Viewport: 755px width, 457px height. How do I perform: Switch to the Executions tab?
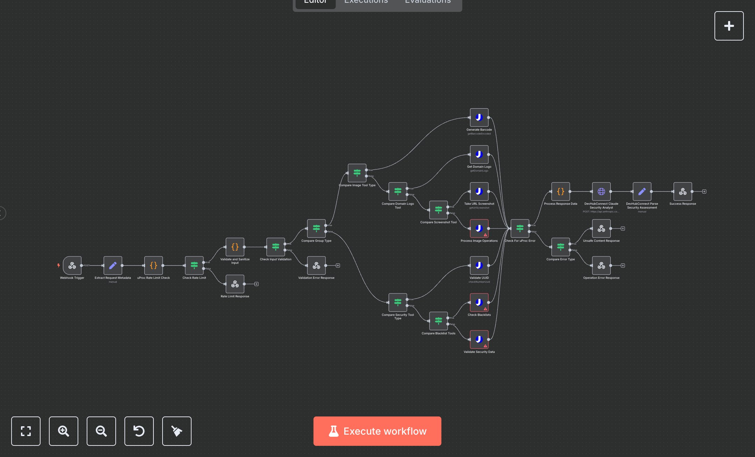coord(366,2)
